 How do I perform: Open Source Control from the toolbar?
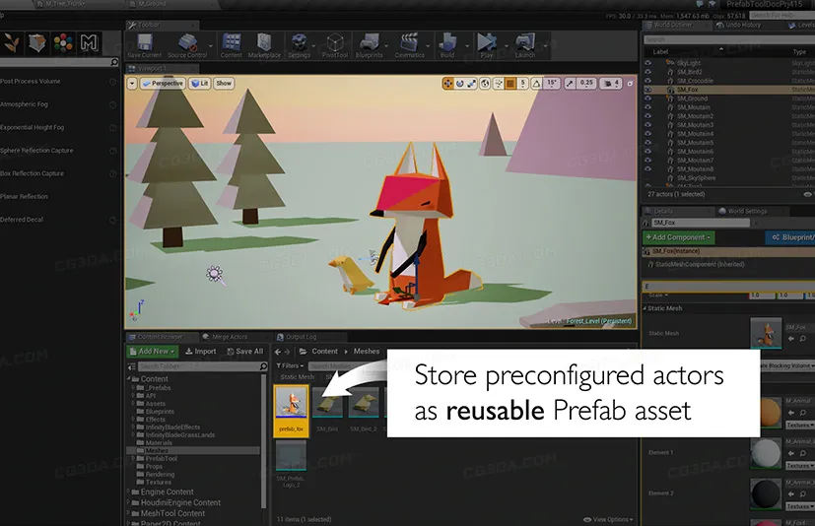click(x=187, y=45)
